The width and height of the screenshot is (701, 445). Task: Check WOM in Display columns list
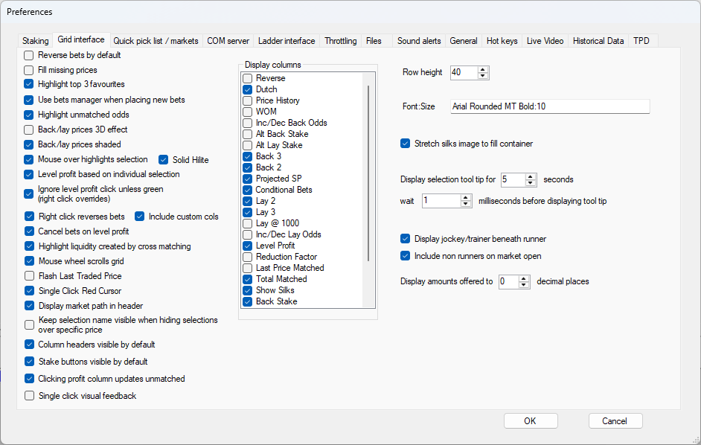point(247,112)
